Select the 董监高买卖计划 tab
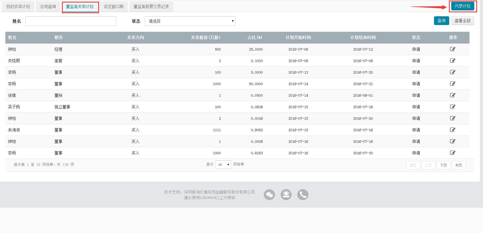Image resolution: width=483 pixels, height=233 pixels. click(x=80, y=7)
